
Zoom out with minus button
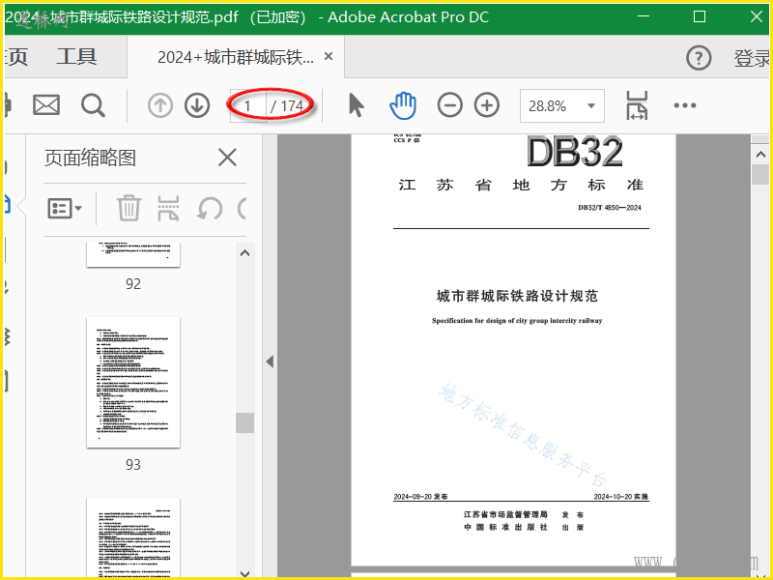[449, 105]
